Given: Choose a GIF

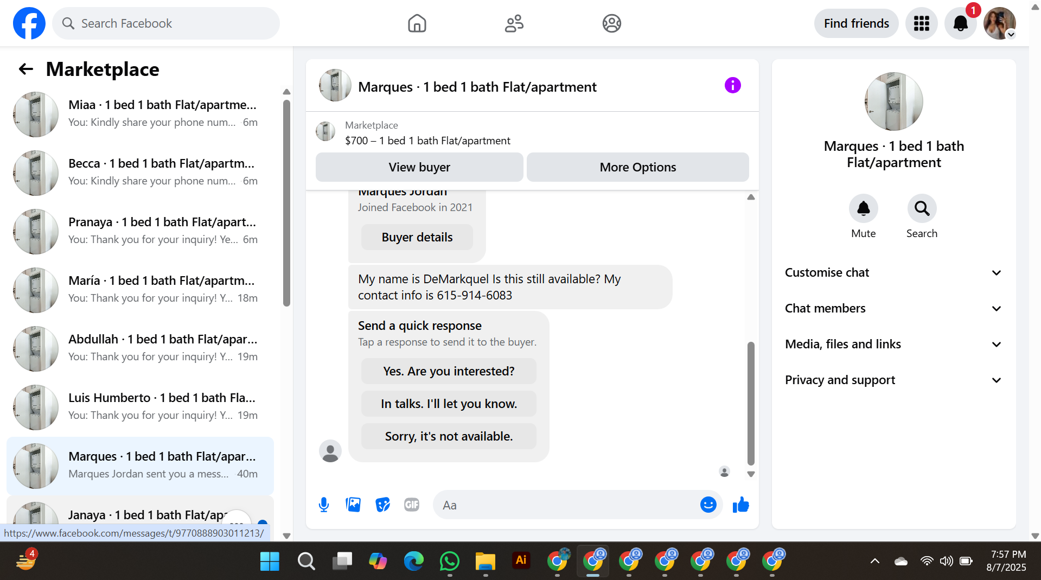Looking at the screenshot, I should pyautogui.click(x=412, y=505).
